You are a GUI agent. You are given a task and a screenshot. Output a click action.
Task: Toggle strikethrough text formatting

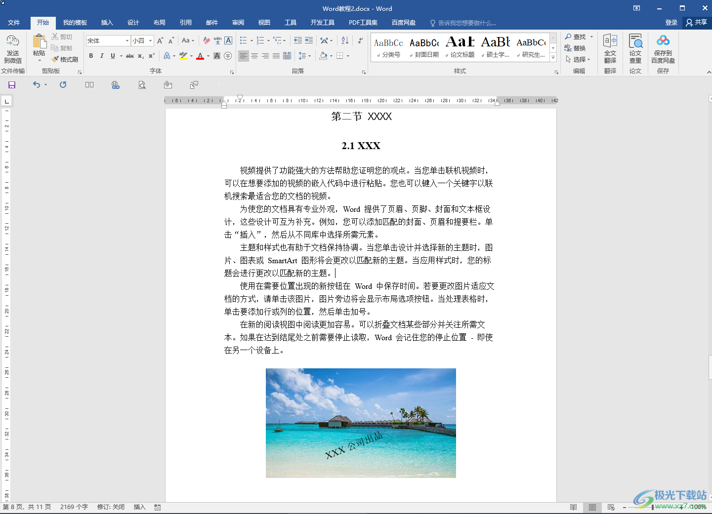pos(130,56)
